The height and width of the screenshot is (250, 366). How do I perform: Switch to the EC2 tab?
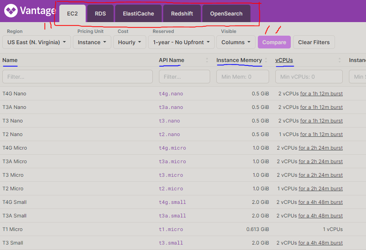[73, 14]
